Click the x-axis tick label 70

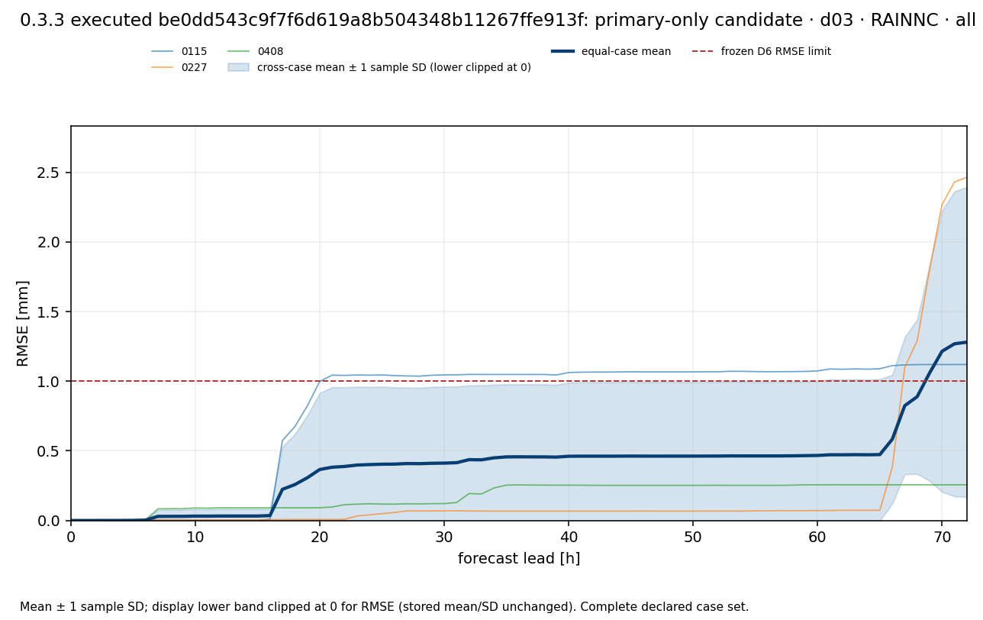942,537
